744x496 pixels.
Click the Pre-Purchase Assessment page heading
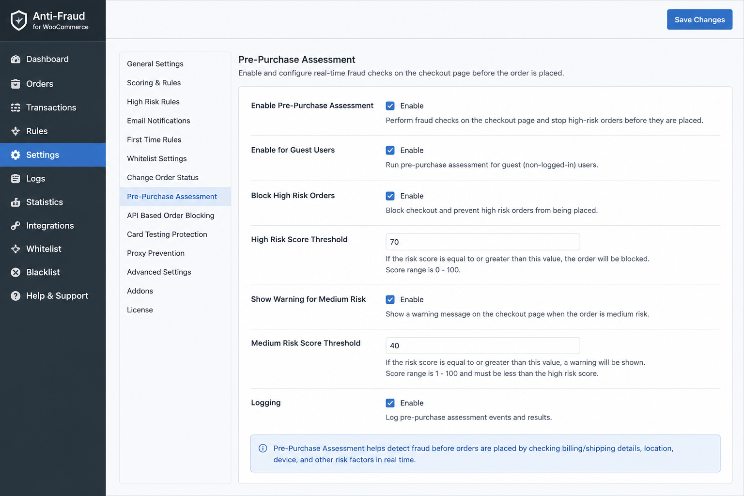[297, 60]
